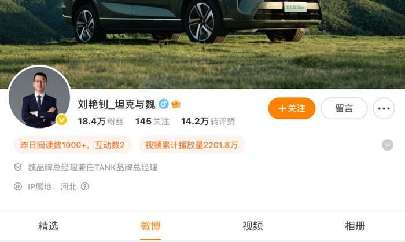Viewport: 405px width, 242px height.
Task: Click the question mark help icon after 河北
Action: pos(85,186)
